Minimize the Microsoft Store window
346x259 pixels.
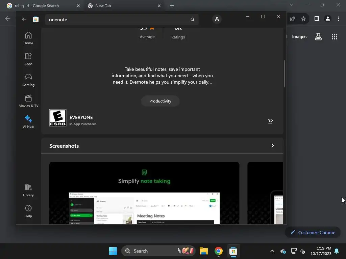pyautogui.click(x=248, y=17)
